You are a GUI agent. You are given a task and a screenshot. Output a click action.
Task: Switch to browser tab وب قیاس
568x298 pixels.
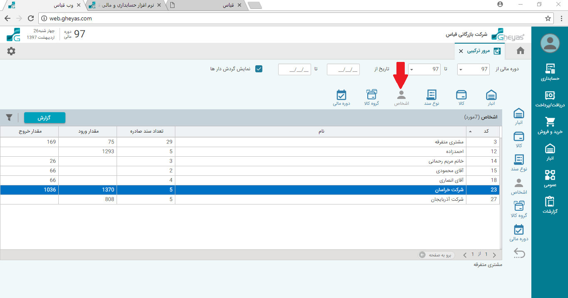[x=46, y=5]
